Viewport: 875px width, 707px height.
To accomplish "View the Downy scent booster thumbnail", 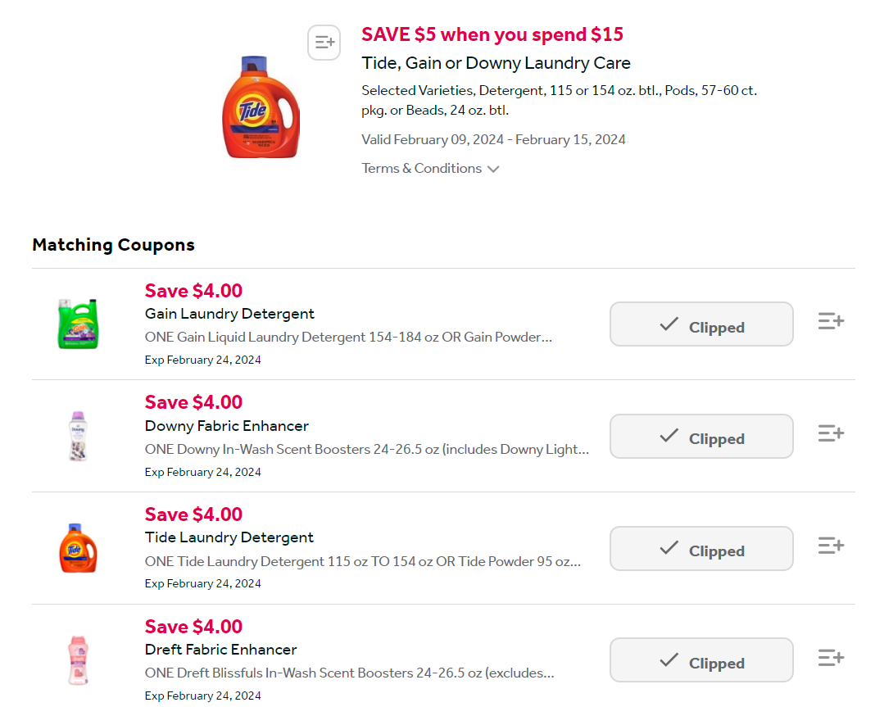I will [78, 436].
